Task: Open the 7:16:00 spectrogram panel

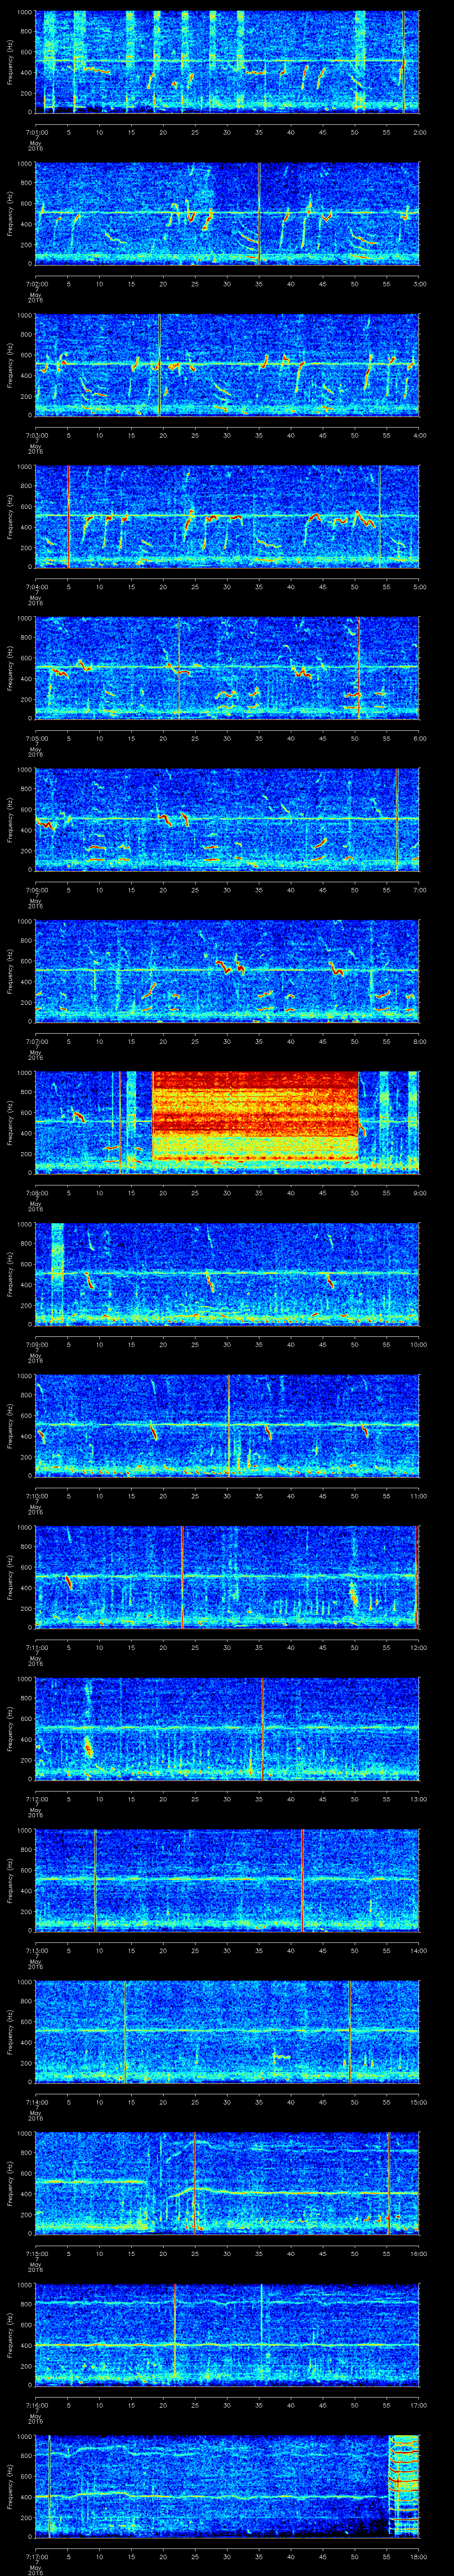Action: coord(227,2334)
